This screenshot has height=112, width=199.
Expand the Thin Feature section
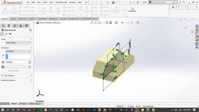[x=31, y=75]
